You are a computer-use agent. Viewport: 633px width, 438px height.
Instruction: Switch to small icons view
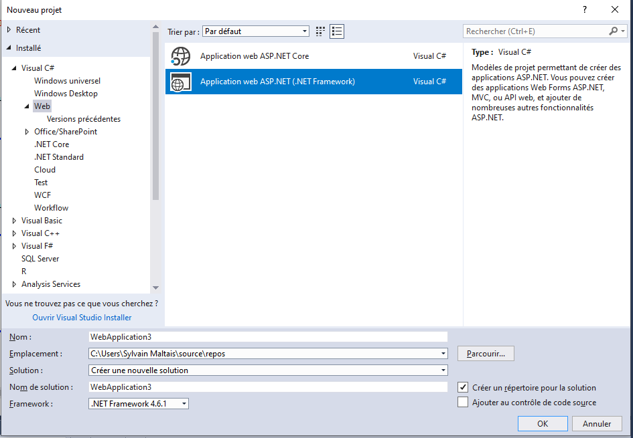[x=320, y=31]
